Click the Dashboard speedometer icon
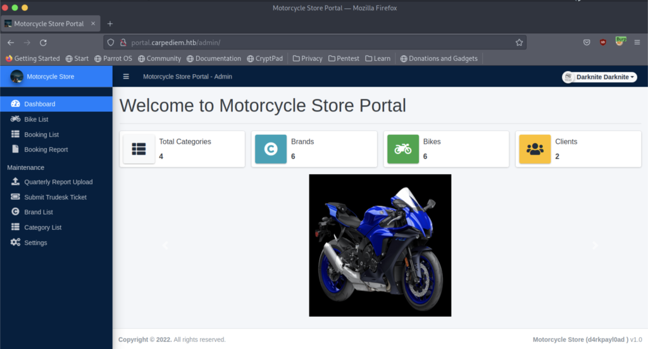 [15, 104]
